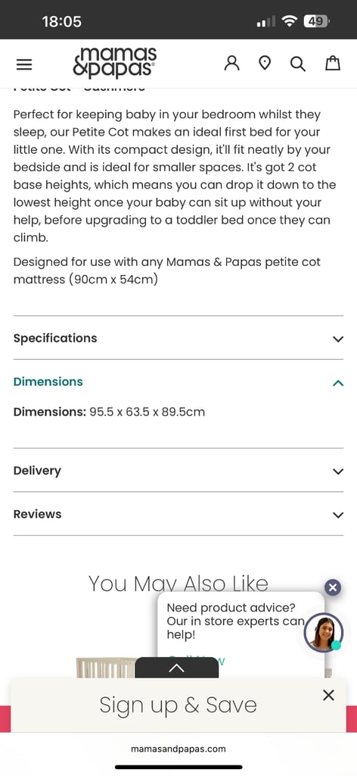Collapse the Dimensions section chevron
Viewport: 357px width, 776px height.
tap(338, 383)
